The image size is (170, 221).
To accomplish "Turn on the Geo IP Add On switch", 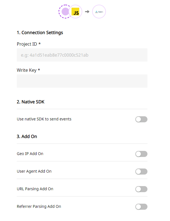I will pyautogui.click(x=141, y=154).
